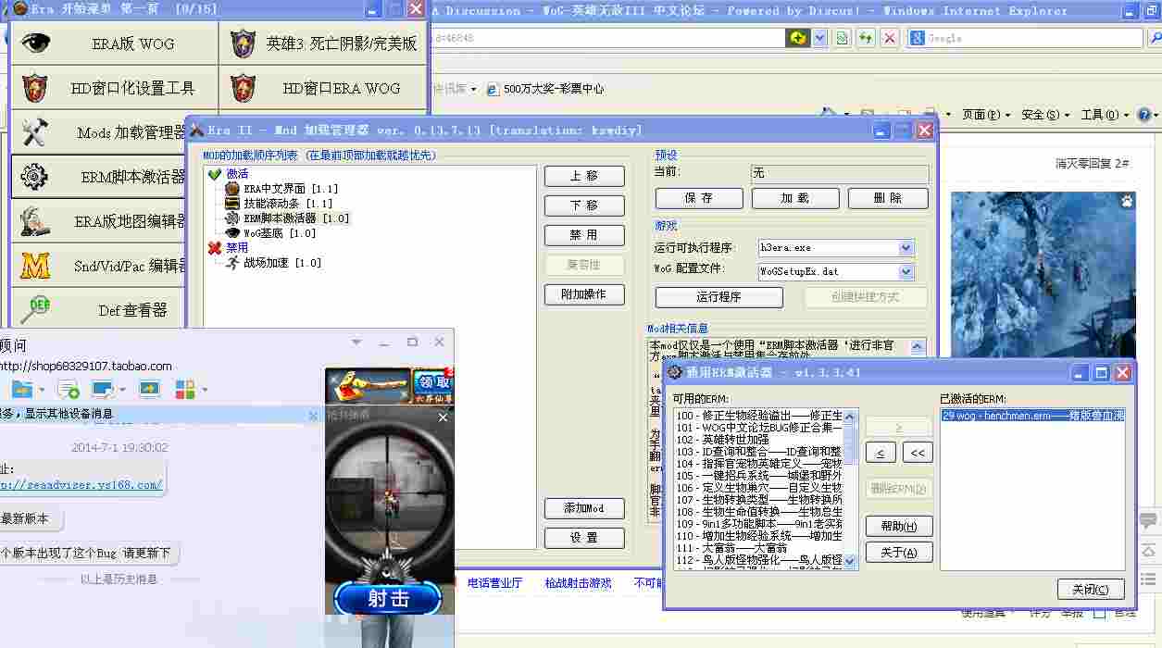This screenshot has height=648, width=1162.
Task: Open the h3era.exe executable dropdown
Action: 906,248
